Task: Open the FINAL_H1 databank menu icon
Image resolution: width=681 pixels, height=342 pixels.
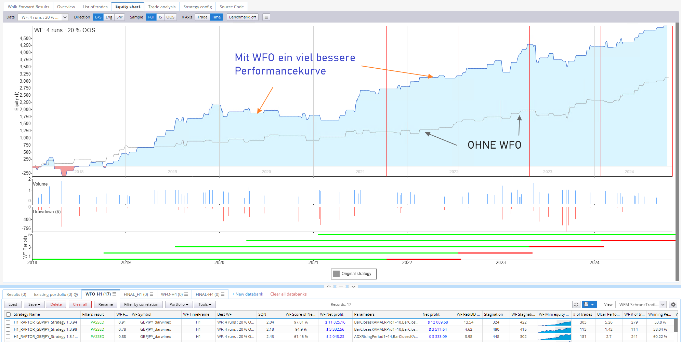Action: point(152,294)
